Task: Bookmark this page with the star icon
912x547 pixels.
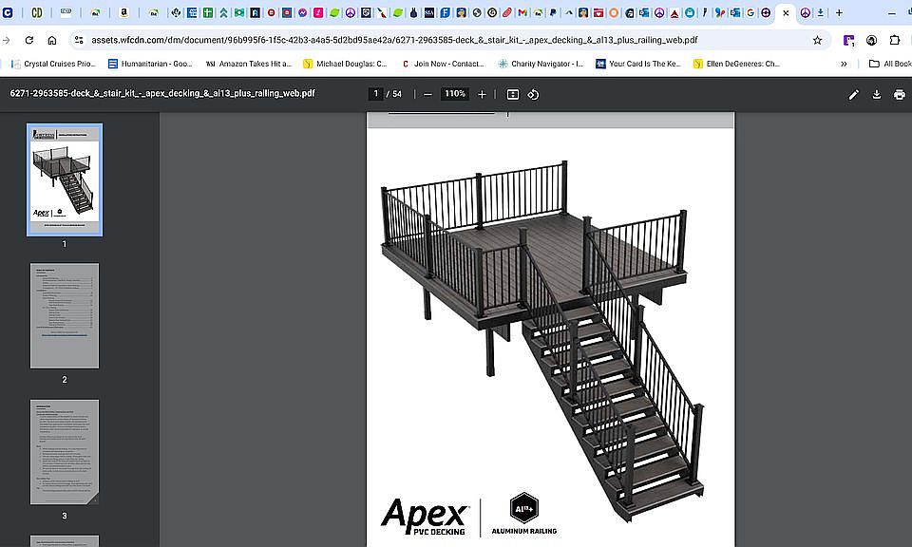Action: point(817,40)
